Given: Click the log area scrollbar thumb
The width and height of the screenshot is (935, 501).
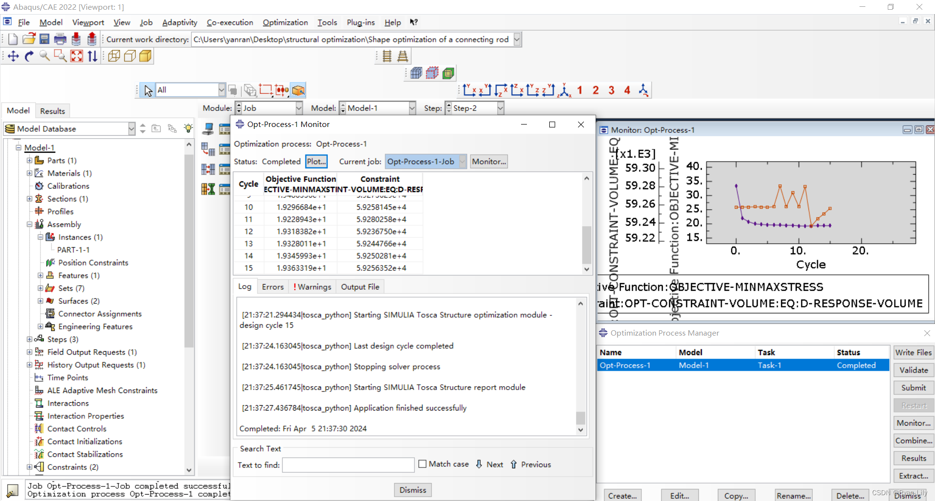Looking at the screenshot, I should point(580,418).
